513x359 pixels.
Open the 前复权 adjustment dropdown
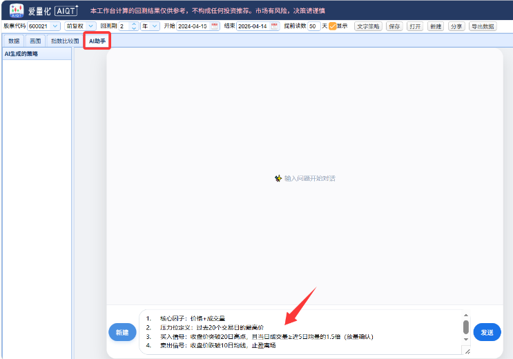click(x=90, y=26)
